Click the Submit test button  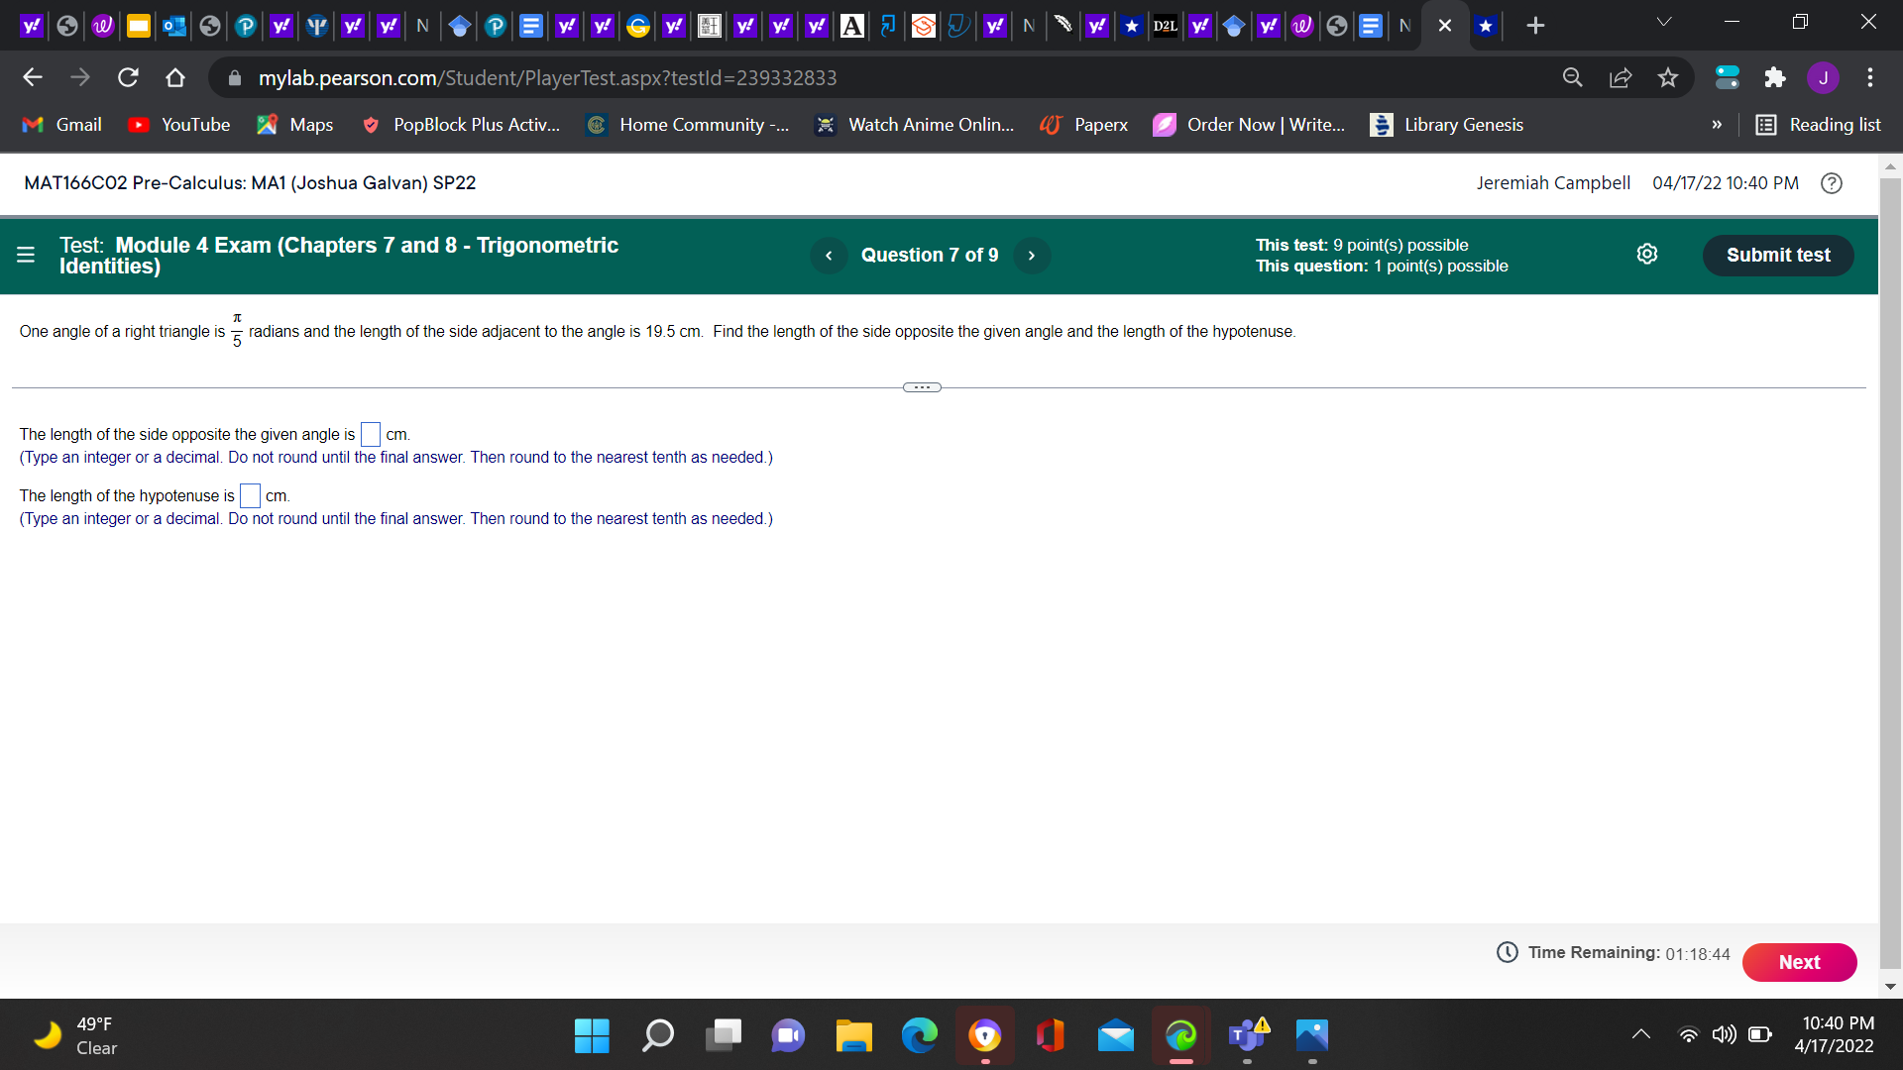1777,256
